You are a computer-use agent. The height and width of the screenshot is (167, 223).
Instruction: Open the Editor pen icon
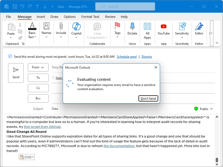point(199,27)
